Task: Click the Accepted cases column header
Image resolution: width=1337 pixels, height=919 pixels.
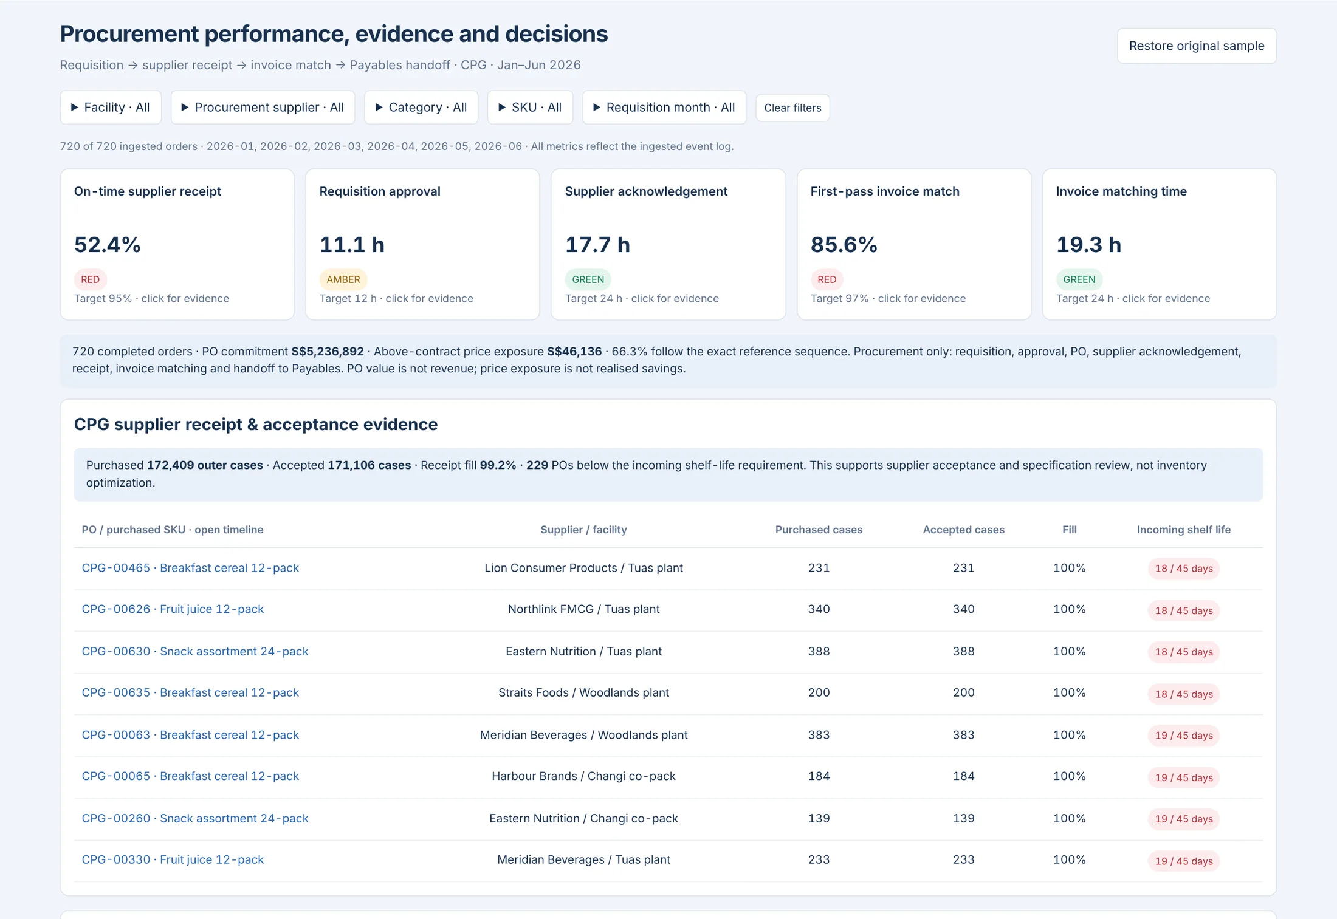Action: (x=963, y=530)
